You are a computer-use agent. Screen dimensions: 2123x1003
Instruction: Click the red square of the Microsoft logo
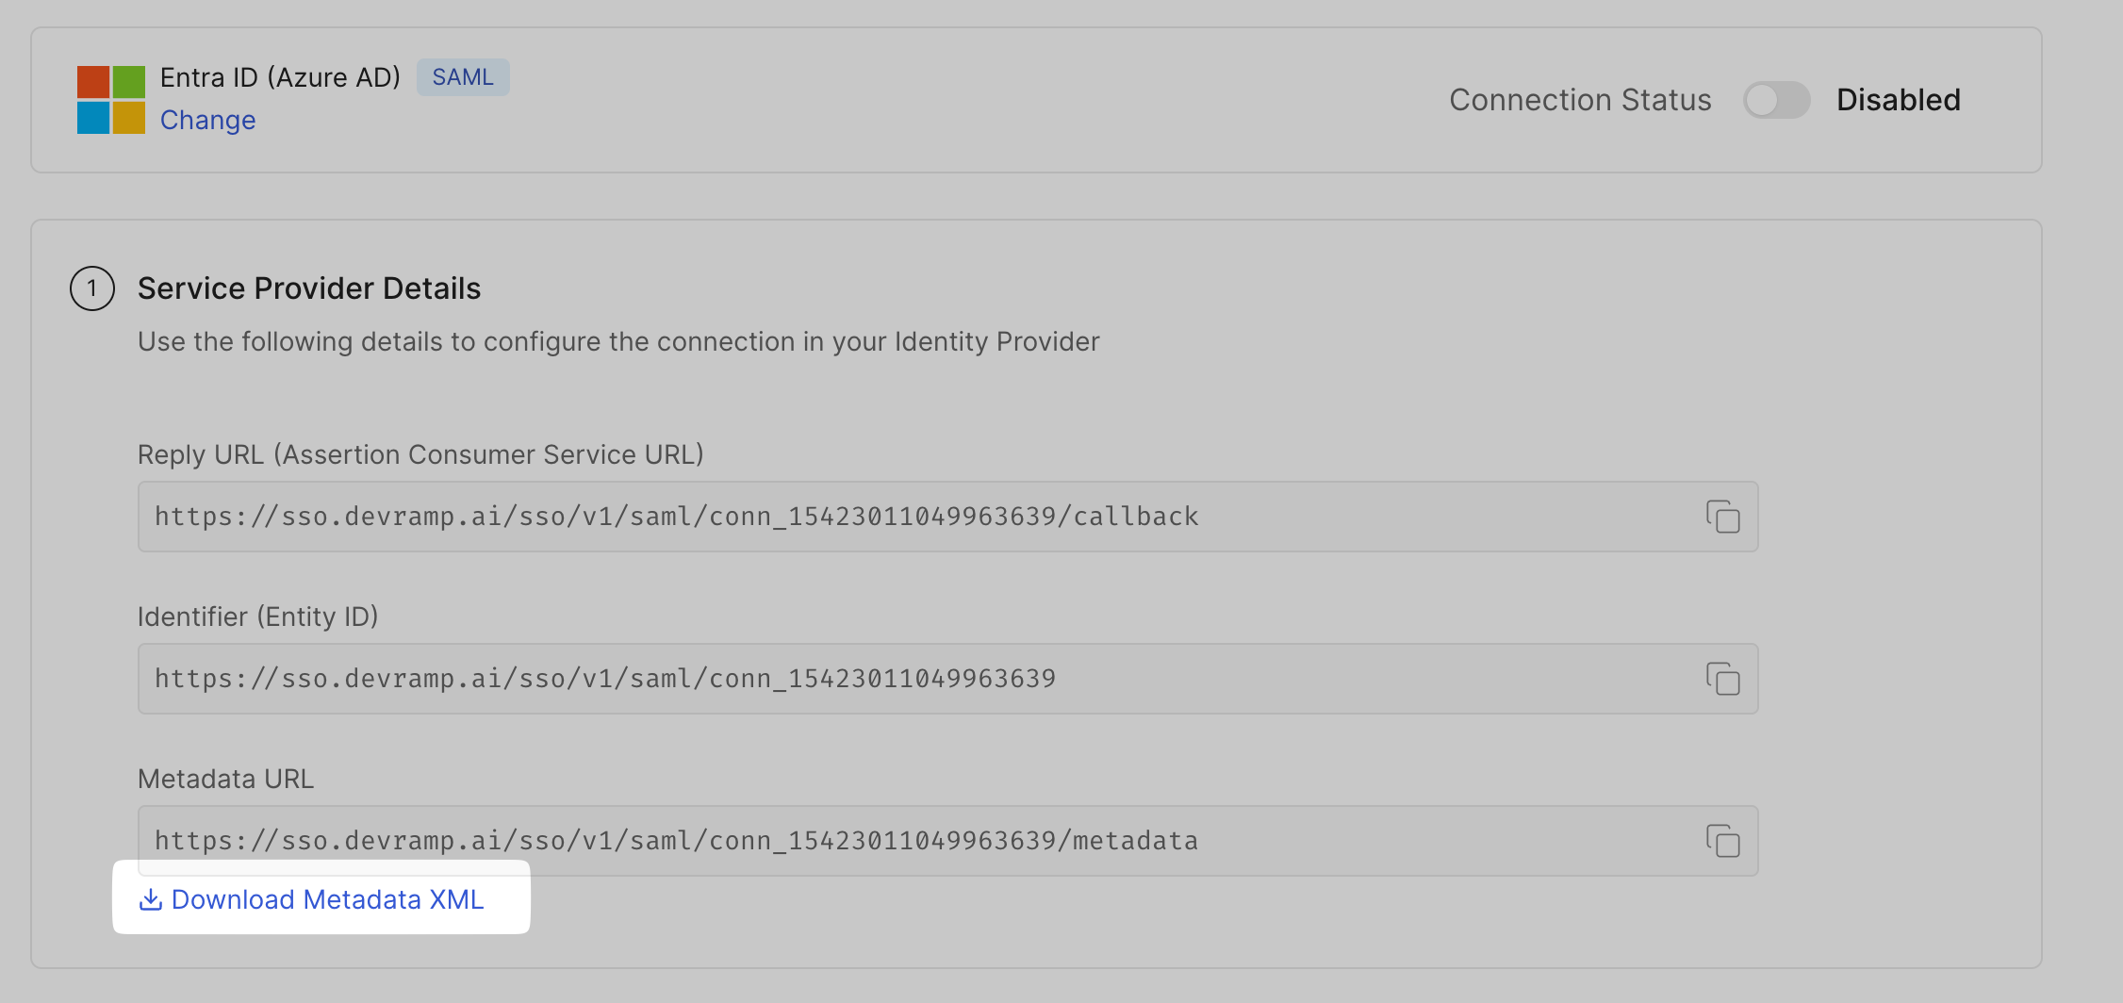(94, 83)
